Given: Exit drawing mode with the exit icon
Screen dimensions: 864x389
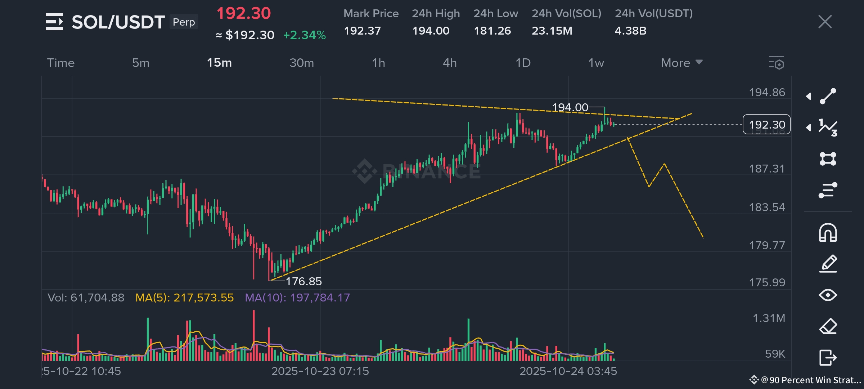Looking at the screenshot, I should pyautogui.click(x=828, y=358).
